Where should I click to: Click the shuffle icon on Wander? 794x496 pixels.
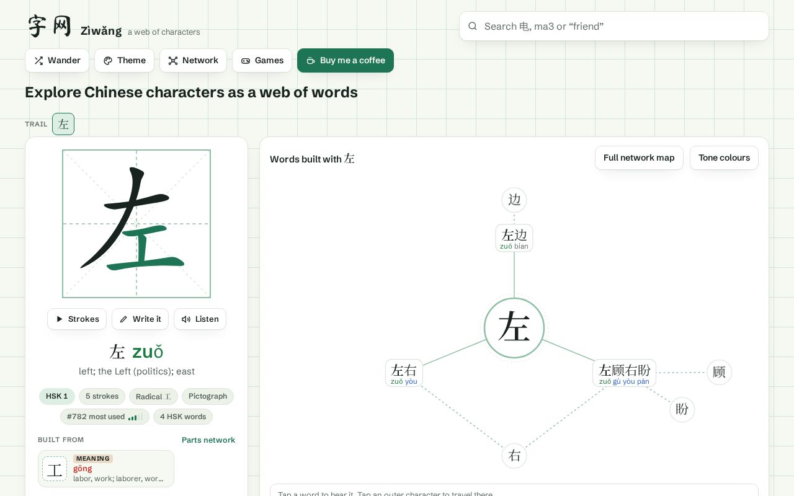pyautogui.click(x=38, y=61)
